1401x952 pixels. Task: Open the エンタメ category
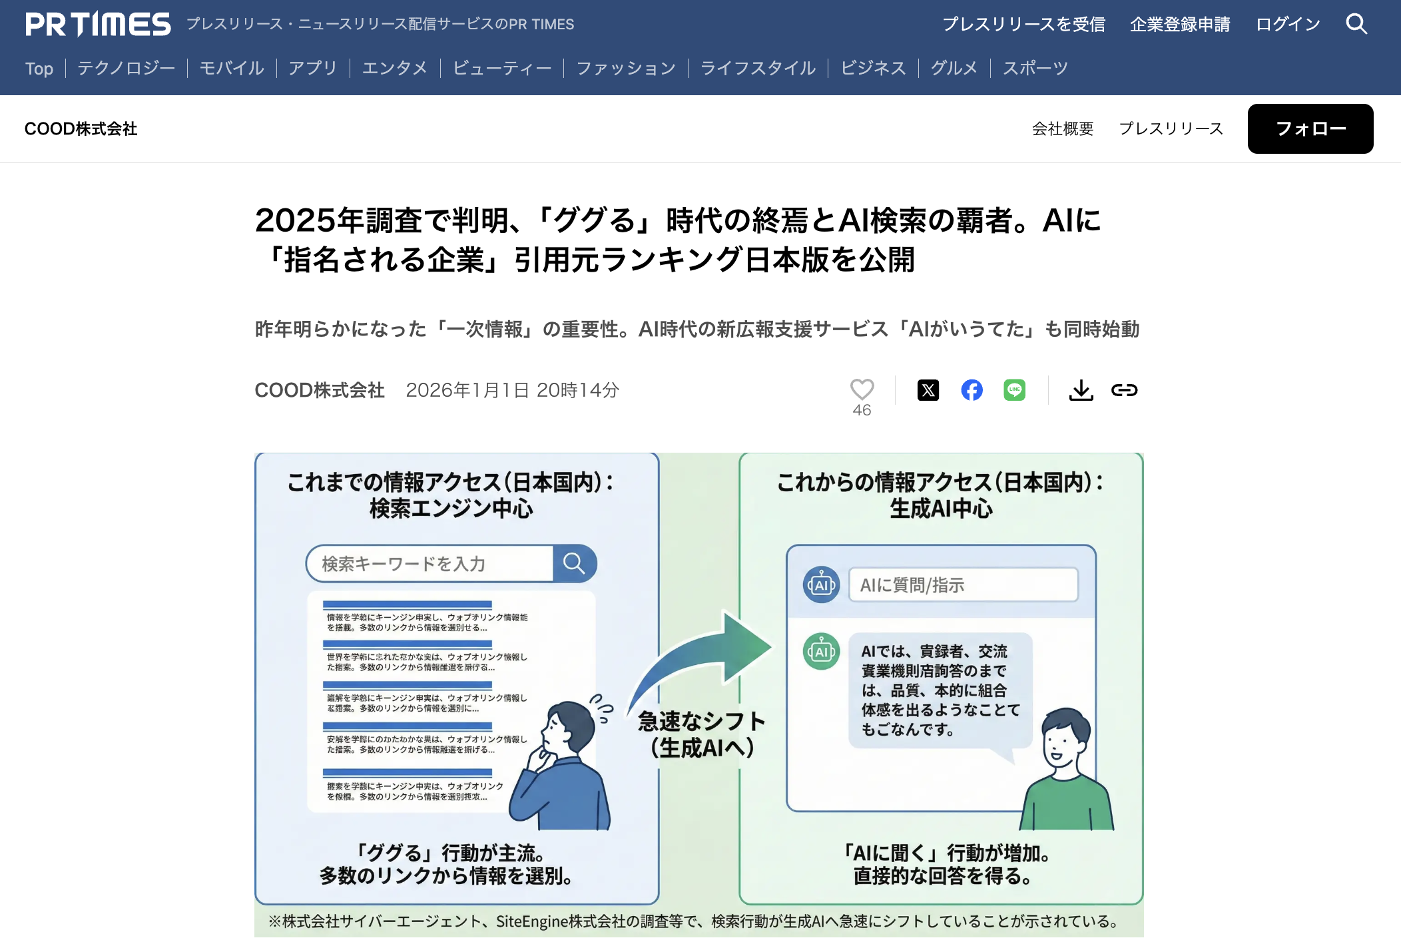point(394,68)
